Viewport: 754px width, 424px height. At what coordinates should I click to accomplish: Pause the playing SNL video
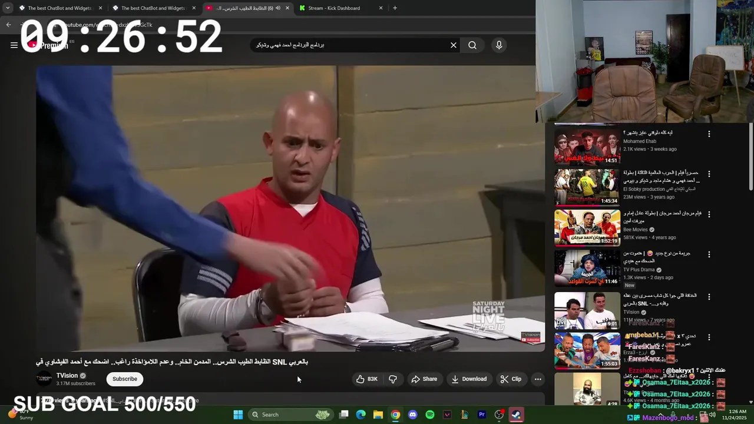290,208
